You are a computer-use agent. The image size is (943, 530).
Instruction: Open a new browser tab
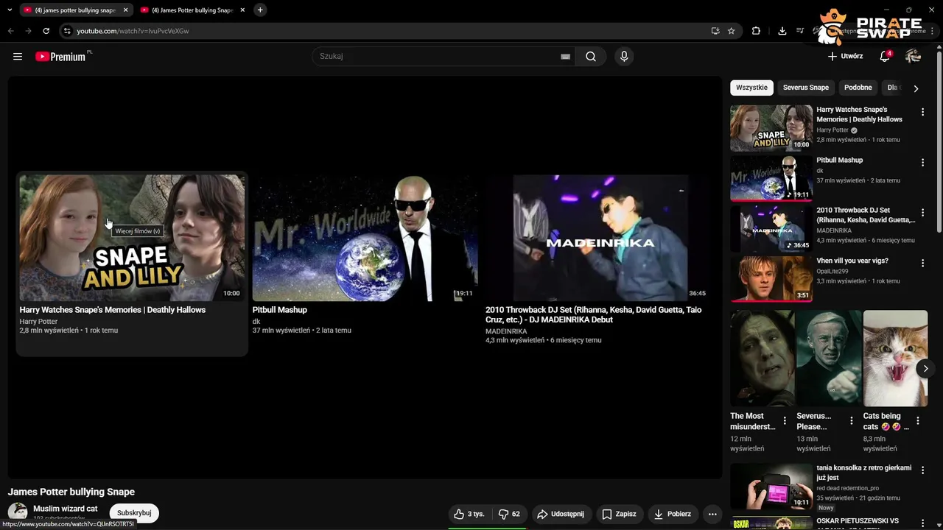(x=260, y=10)
